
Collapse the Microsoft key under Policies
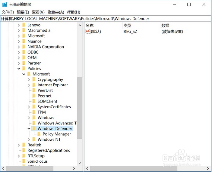point(24,74)
